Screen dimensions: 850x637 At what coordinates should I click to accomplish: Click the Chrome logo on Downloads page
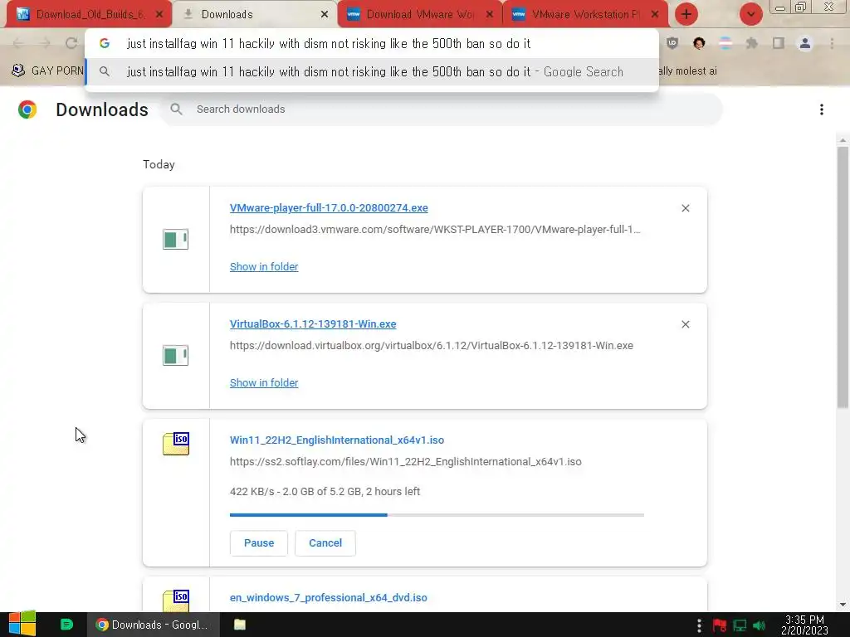(27, 109)
